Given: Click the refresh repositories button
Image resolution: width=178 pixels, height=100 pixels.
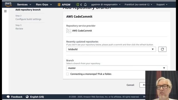Looking at the screenshot, I should point(162,49).
